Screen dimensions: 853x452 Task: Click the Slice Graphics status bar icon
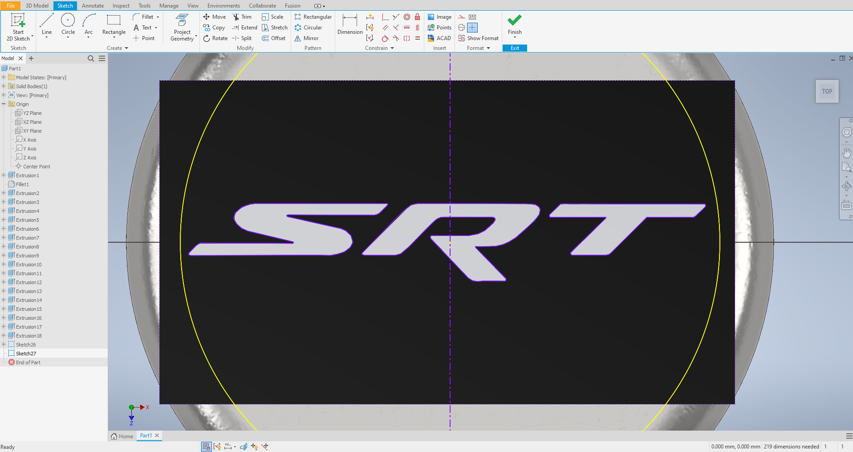click(x=244, y=446)
